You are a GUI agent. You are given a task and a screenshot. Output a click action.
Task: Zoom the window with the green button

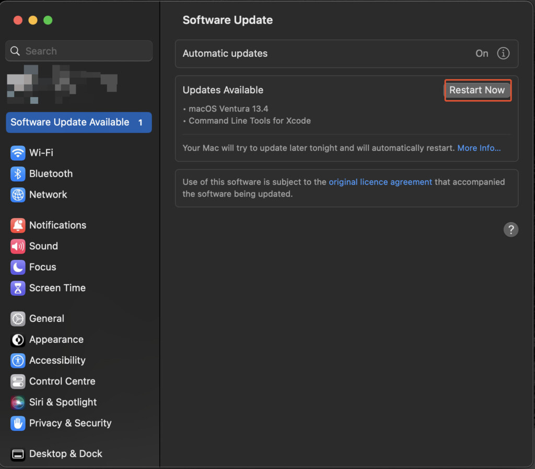pyautogui.click(x=48, y=20)
